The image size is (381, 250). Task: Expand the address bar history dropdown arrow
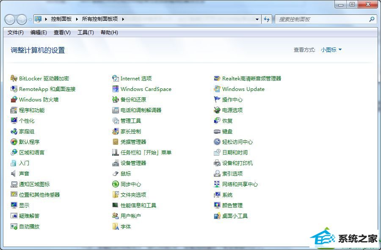point(257,19)
